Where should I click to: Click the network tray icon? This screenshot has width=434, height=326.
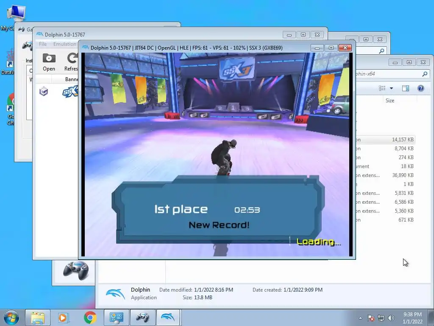(x=381, y=318)
